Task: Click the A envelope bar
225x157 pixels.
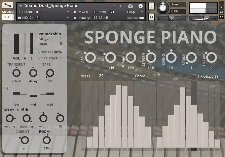Action: (x=25, y=43)
